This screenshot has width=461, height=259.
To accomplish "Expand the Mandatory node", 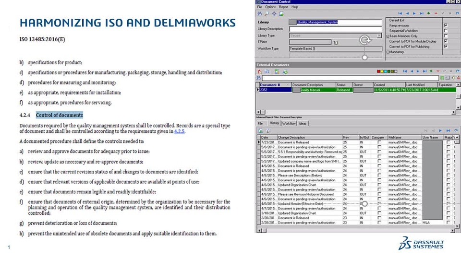I will [x=388, y=52].
